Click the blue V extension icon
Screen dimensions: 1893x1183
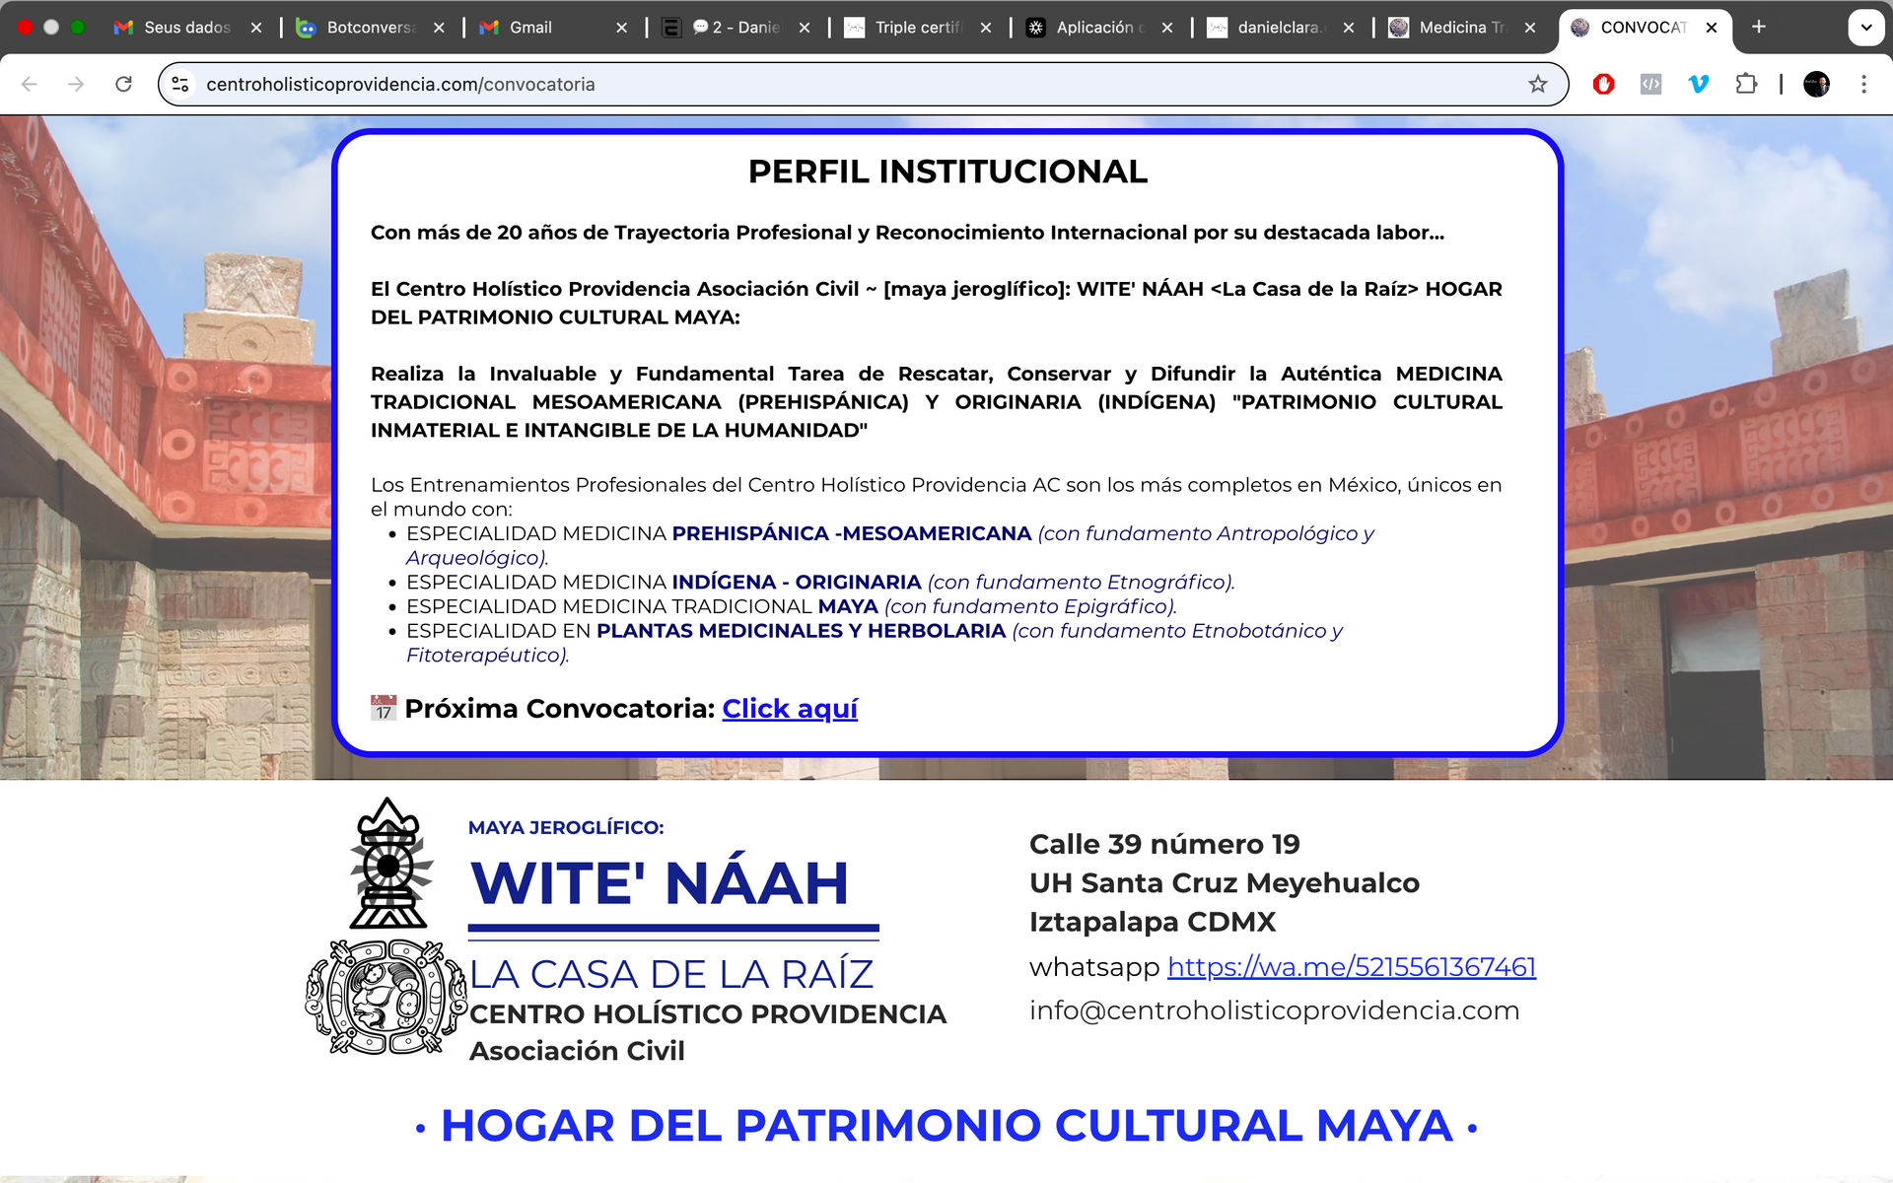[1698, 84]
